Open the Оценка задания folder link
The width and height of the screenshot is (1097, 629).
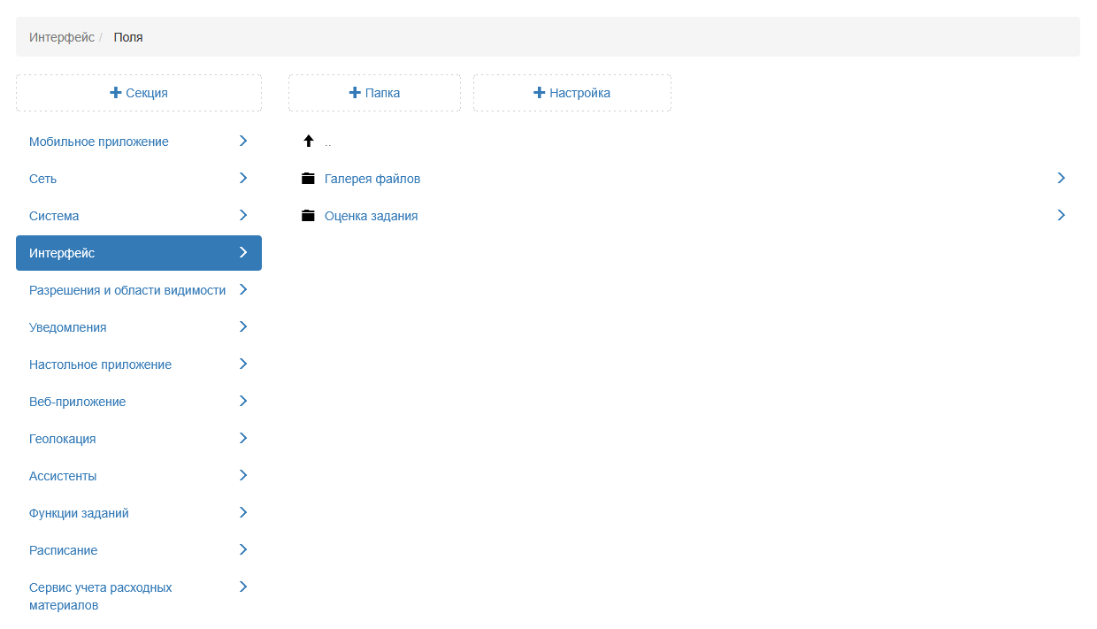371,216
